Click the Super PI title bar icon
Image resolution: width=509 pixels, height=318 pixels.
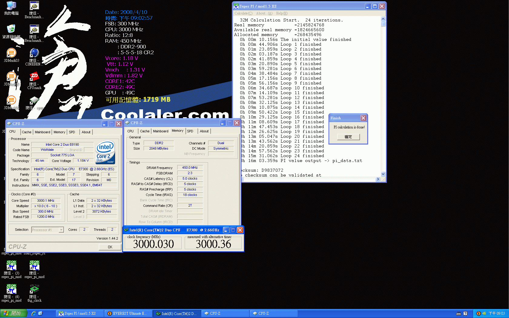[236, 6]
